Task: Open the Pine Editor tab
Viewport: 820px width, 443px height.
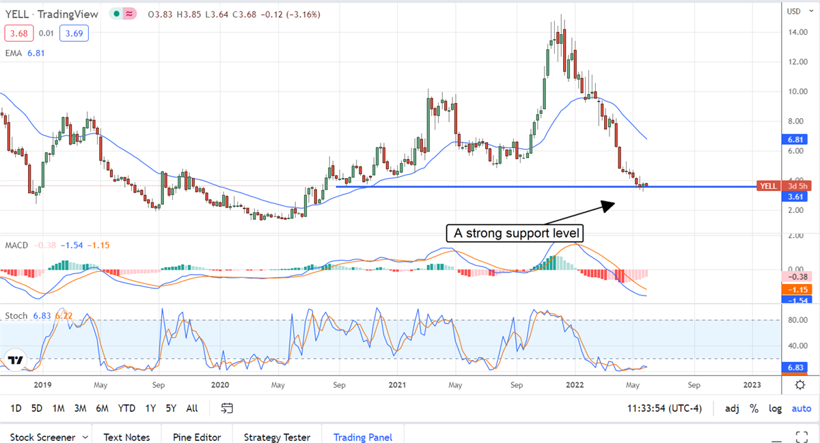Action: pyautogui.click(x=197, y=437)
